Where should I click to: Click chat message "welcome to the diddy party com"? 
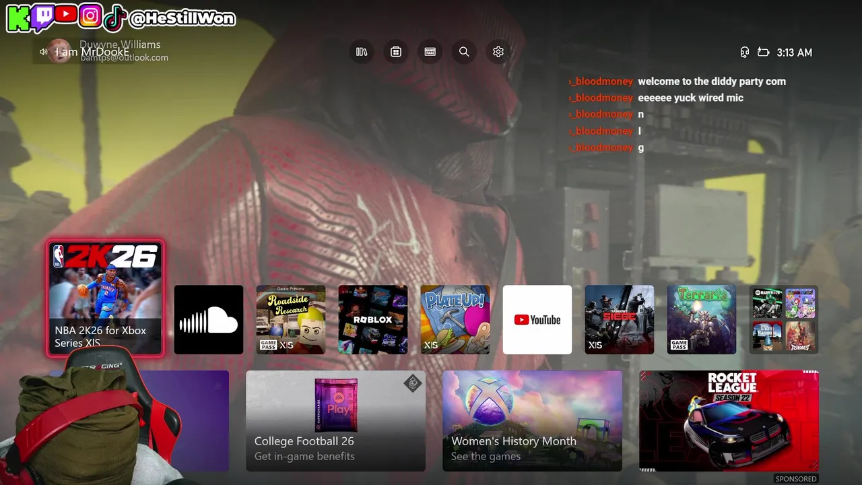[x=712, y=82]
